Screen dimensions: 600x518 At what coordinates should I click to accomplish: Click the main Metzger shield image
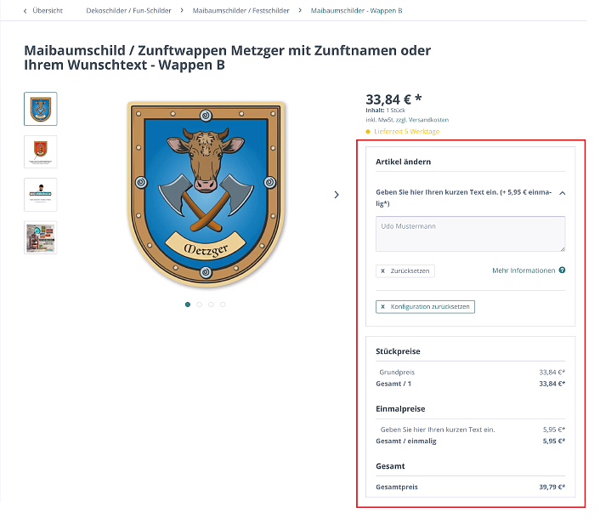(x=207, y=195)
